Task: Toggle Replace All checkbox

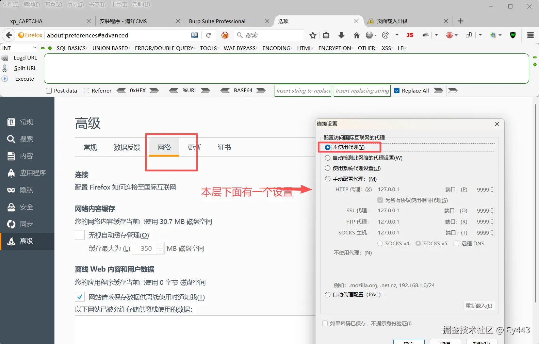Action: click(397, 91)
